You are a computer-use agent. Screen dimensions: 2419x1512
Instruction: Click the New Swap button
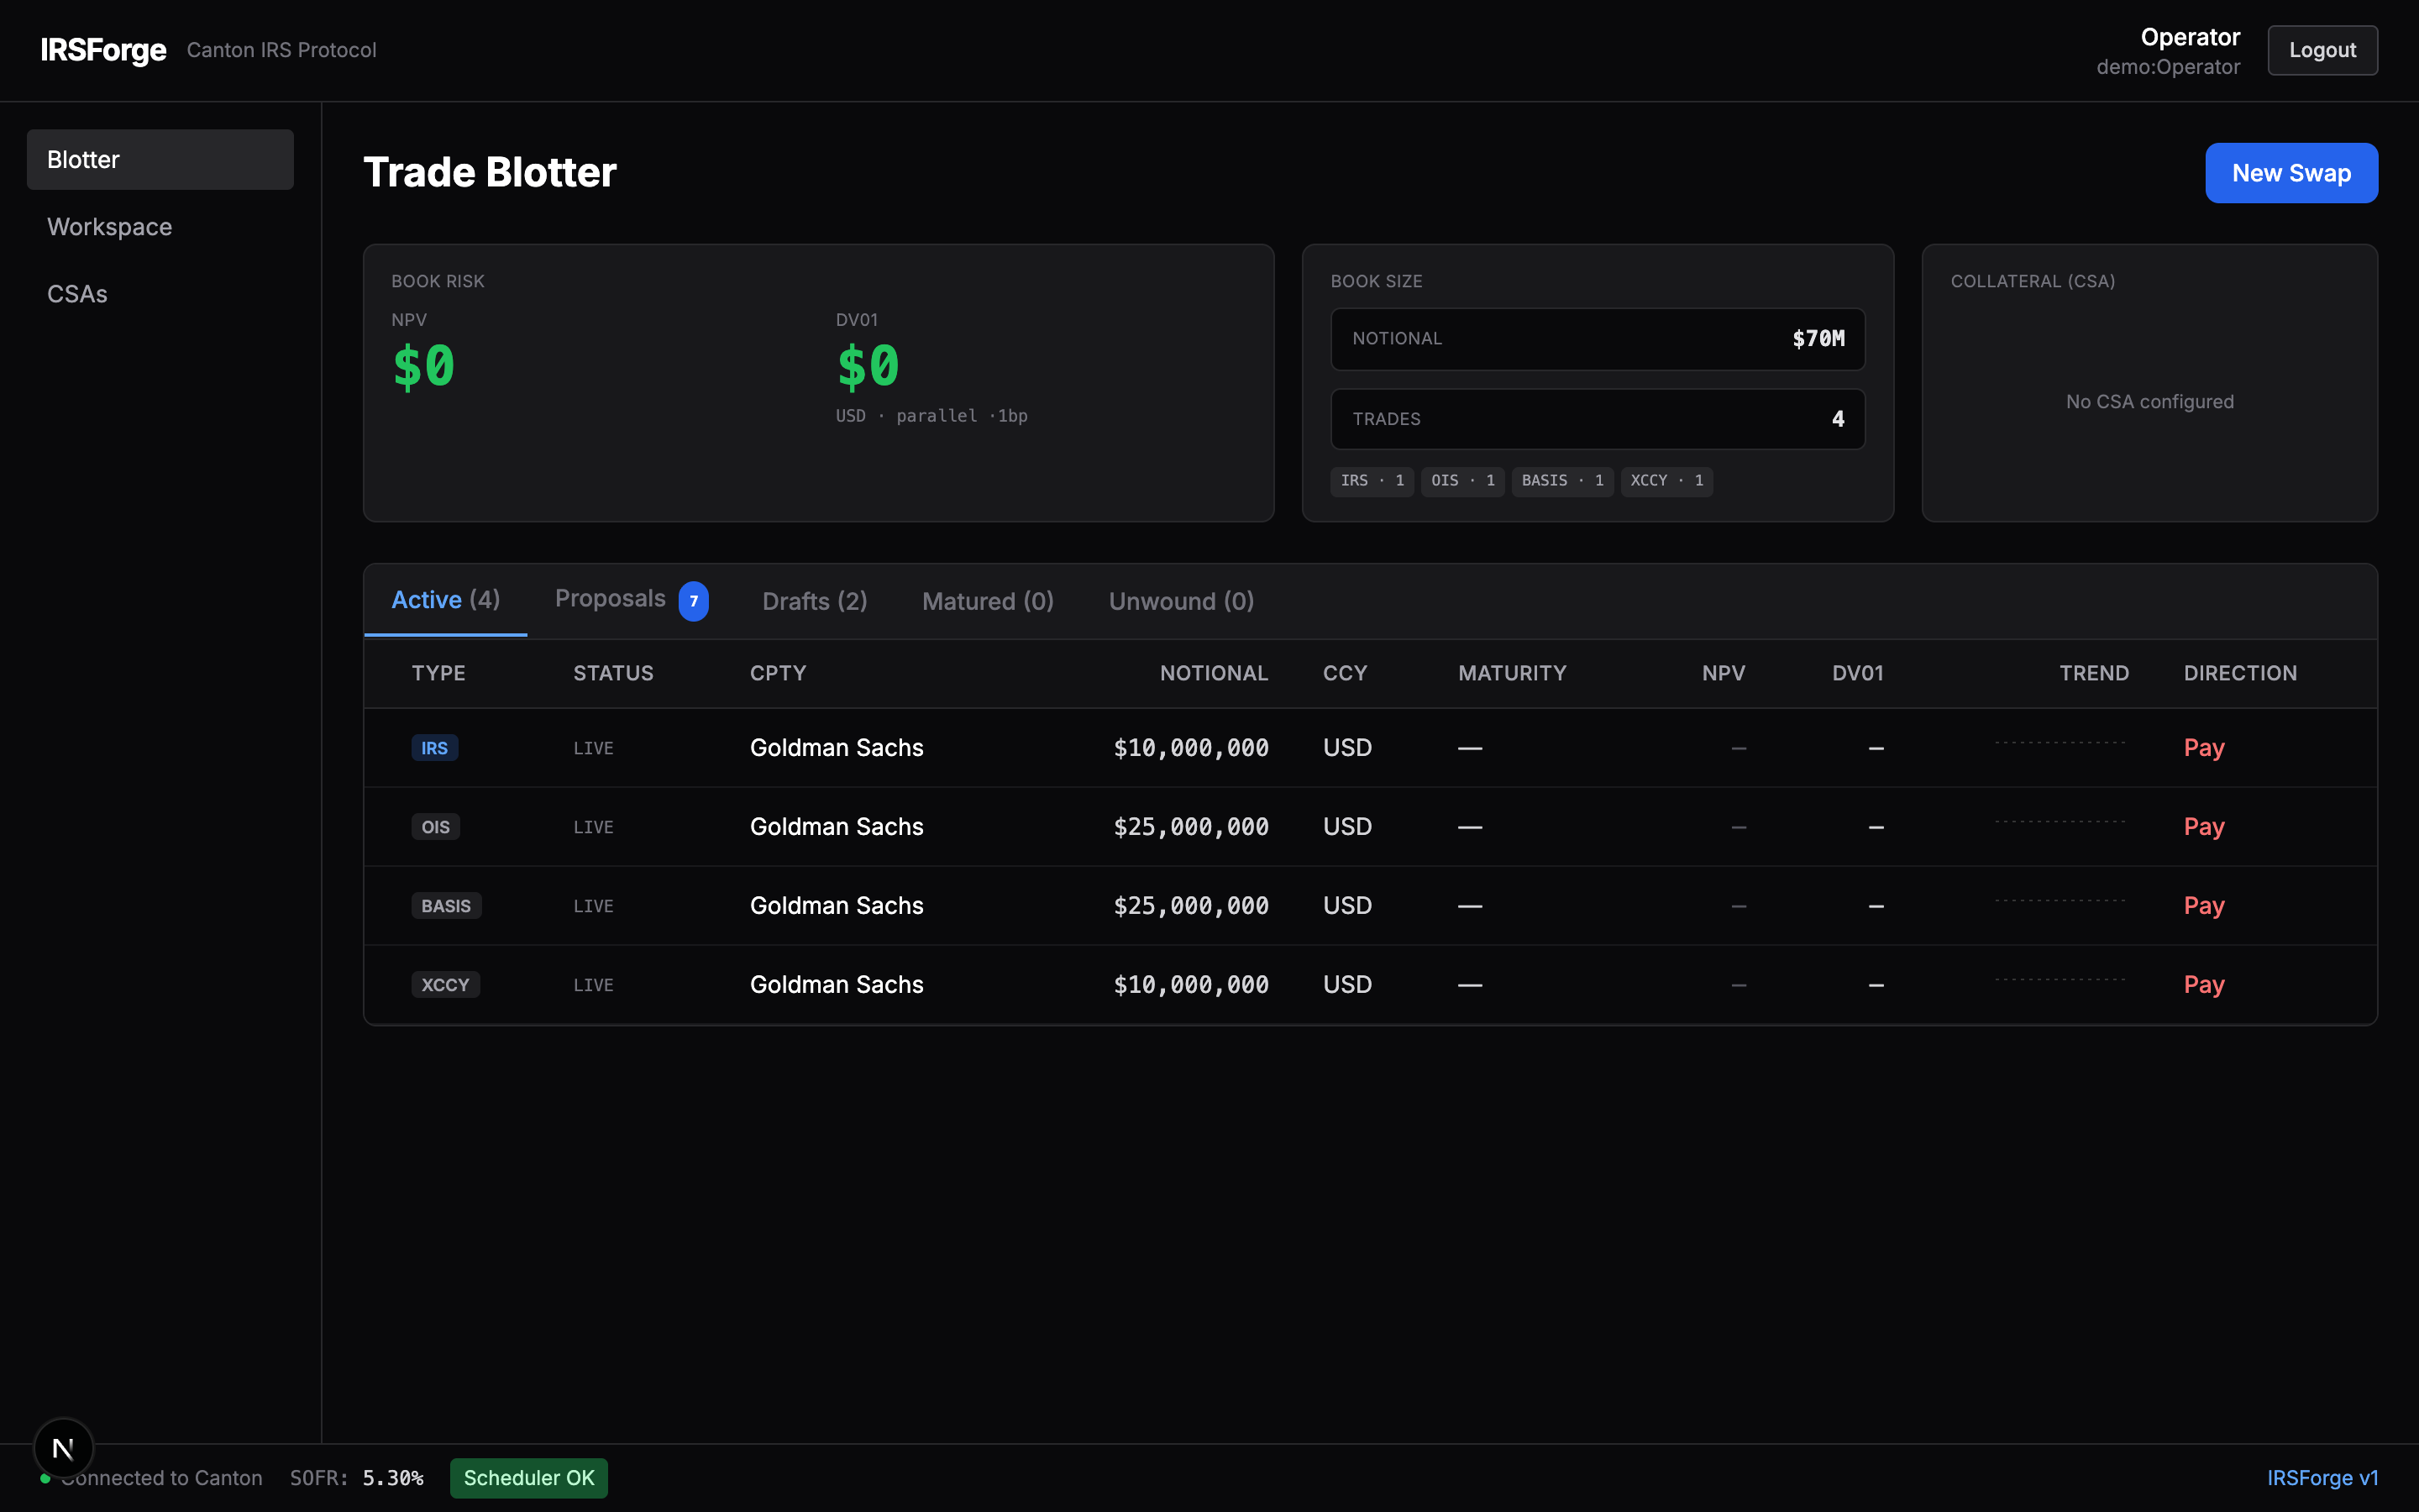tap(2290, 173)
